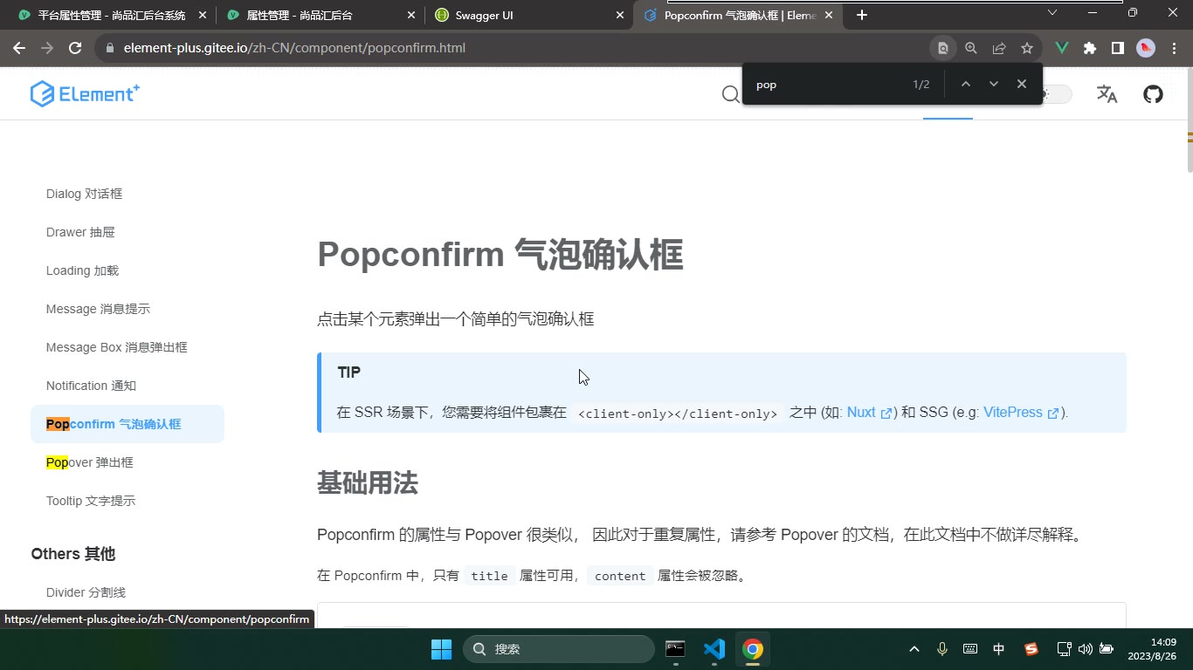Close the Swagger UI tab

tap(620, 16)
